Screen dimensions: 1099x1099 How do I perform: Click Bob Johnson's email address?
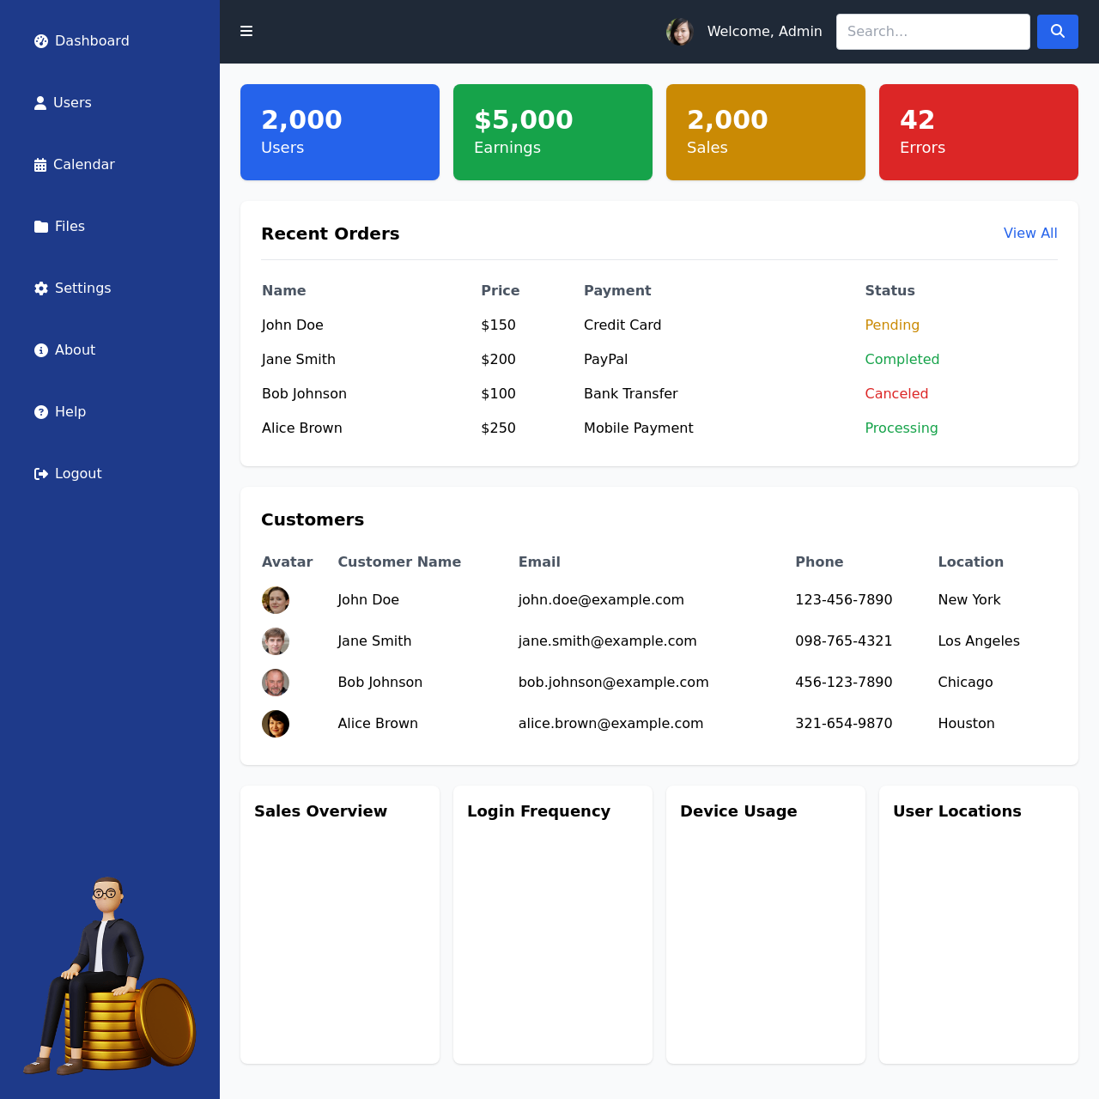[613, 683]
